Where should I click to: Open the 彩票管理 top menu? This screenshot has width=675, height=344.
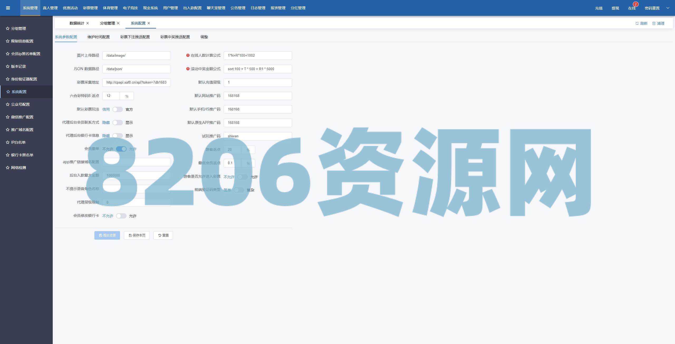point(90,8)
